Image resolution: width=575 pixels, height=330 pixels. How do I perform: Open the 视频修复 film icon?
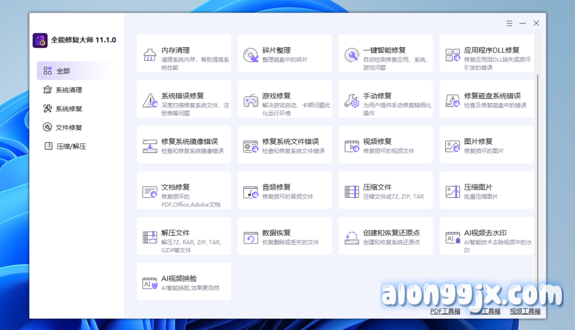coord(352,146)
